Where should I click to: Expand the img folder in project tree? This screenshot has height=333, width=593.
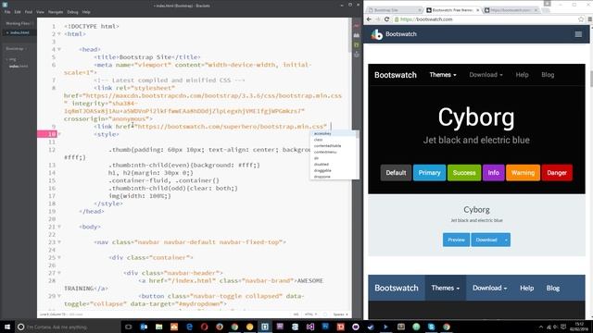11,59
